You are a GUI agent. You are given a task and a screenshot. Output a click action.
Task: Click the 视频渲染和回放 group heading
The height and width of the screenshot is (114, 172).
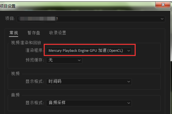[x=26, y=42]
